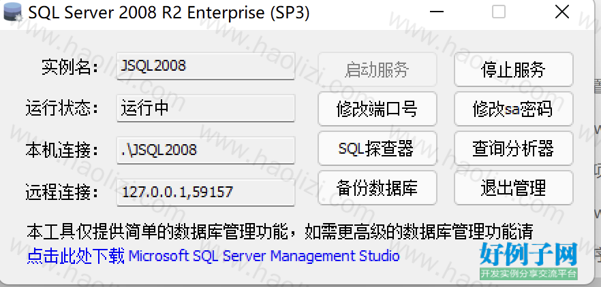
Task: Open the 查询分析器 query analyzer
Action: point(514,148)
